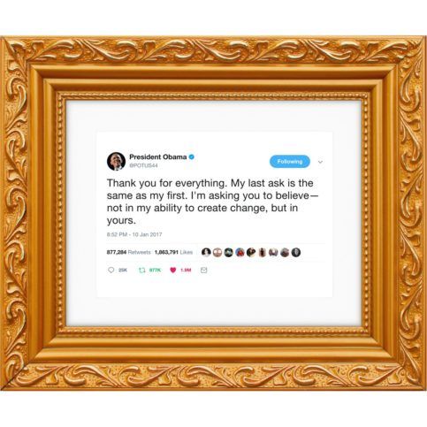Click the direct message envelope icon
This screenshot has width=427, height=427.
coord(203,270)
